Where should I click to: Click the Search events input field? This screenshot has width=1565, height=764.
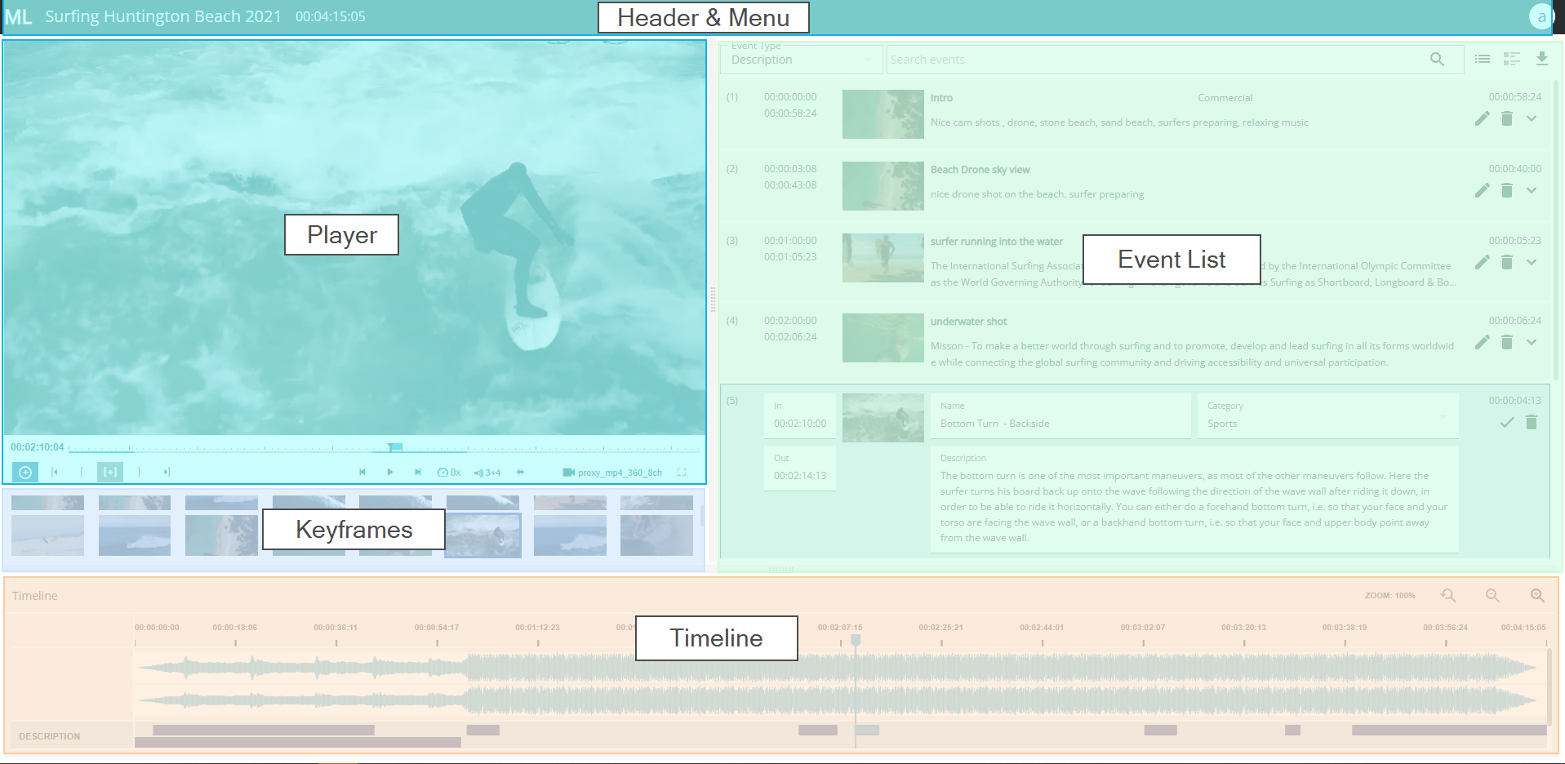(1155, 60)
